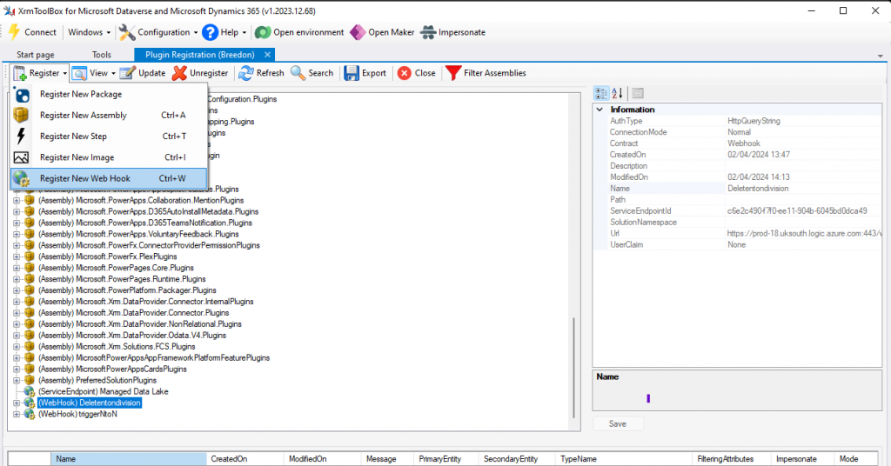Click the Impersonate toolbar icon
The height and width of the screenshot is (466, 891).
pos(428,32)
